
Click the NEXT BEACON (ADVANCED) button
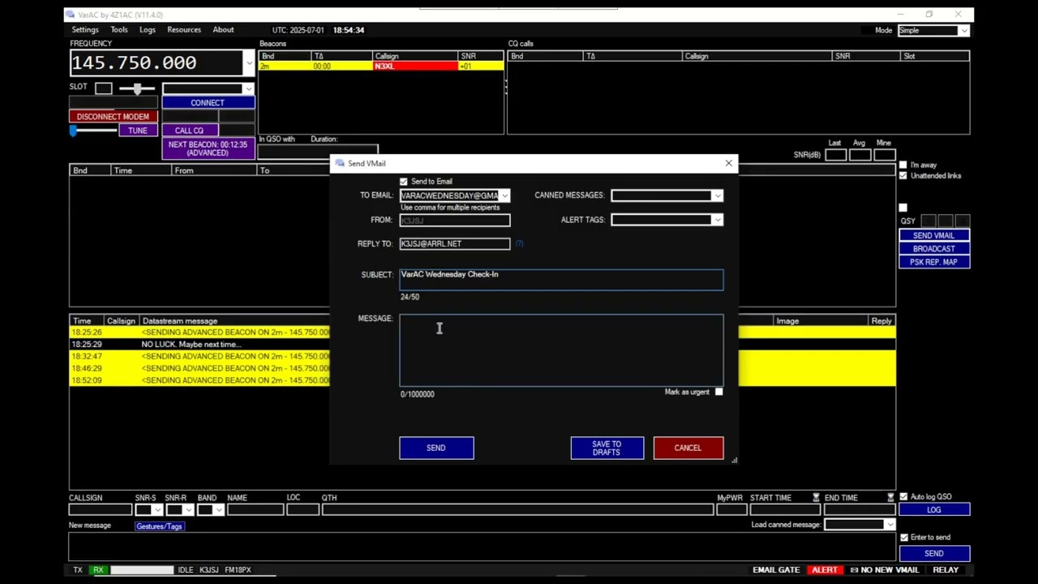coord(208,148)
